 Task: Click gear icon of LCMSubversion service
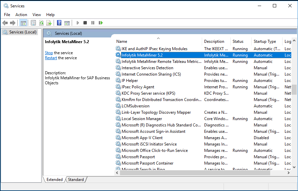tap(118, 106)
